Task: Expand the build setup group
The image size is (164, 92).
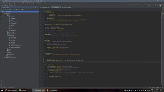Action: (x=6, y=32)
